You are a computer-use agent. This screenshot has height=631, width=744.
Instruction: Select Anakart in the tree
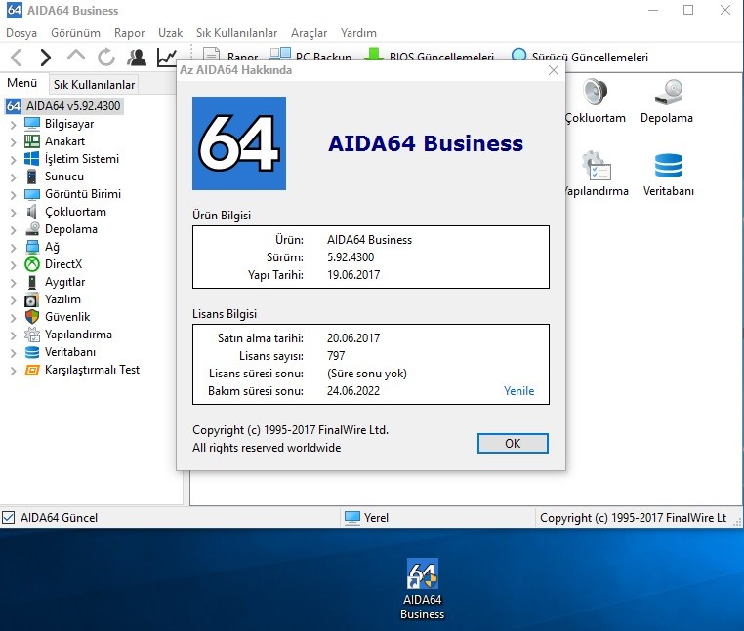point(64,140)
